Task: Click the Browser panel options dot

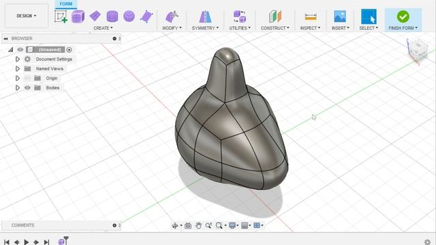Action: [x=114, y=39]
